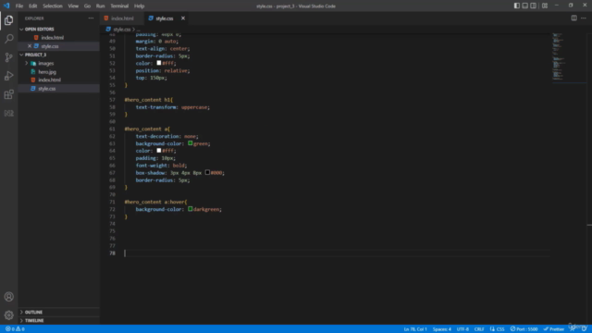This screenshot has width=592, height=333.
Task: Open the View menu
Action: (x=73, y=6)
